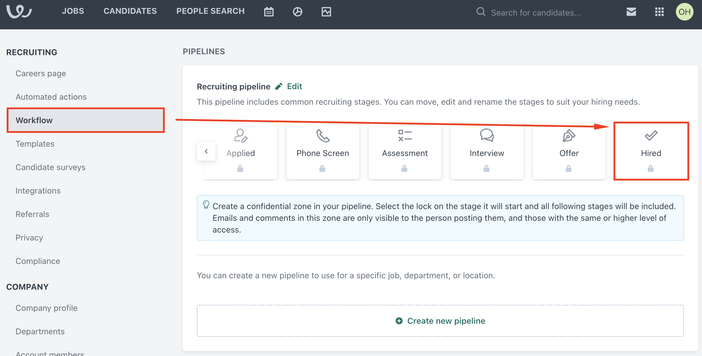Click the Workable logo

[x=19, y=12]
